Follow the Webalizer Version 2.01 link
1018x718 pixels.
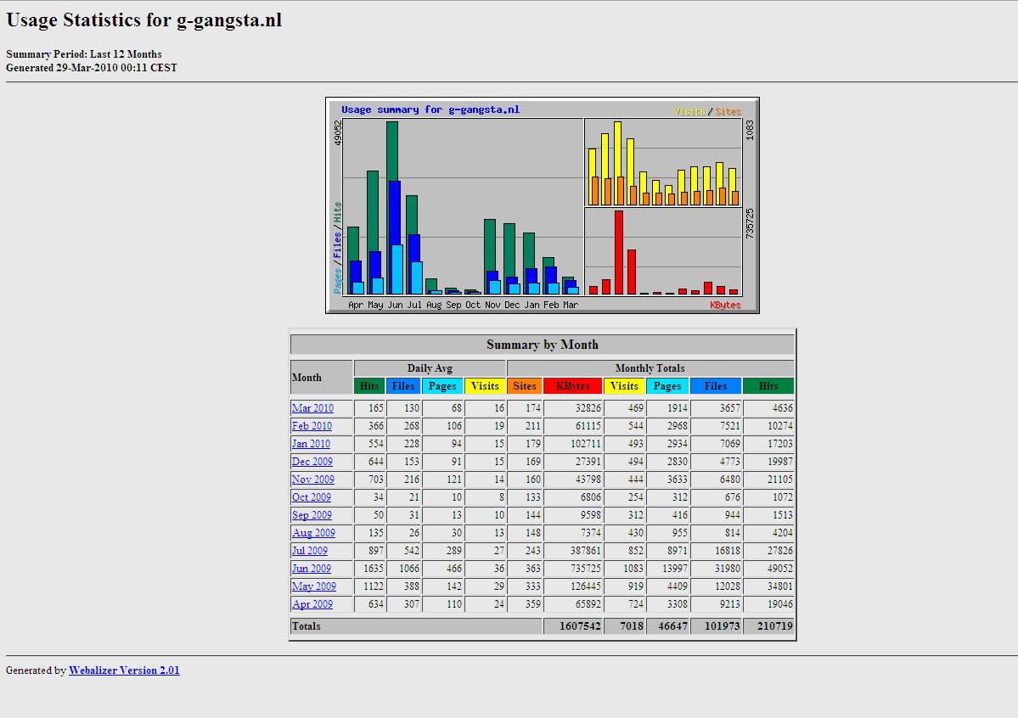click(x=124, y=670)
